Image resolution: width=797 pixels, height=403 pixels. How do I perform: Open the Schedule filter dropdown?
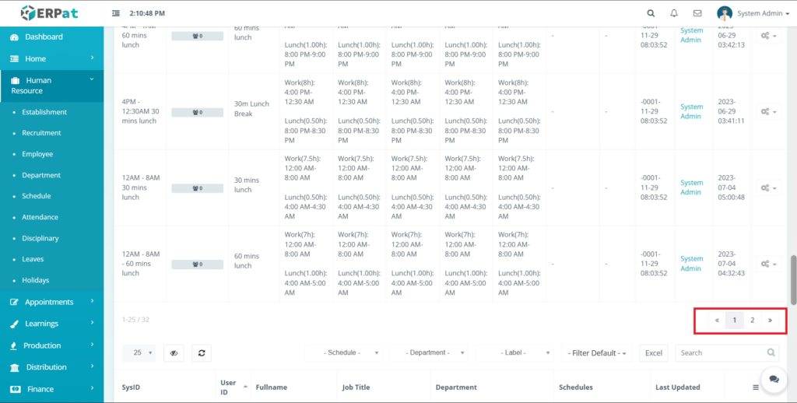[343, 352]
